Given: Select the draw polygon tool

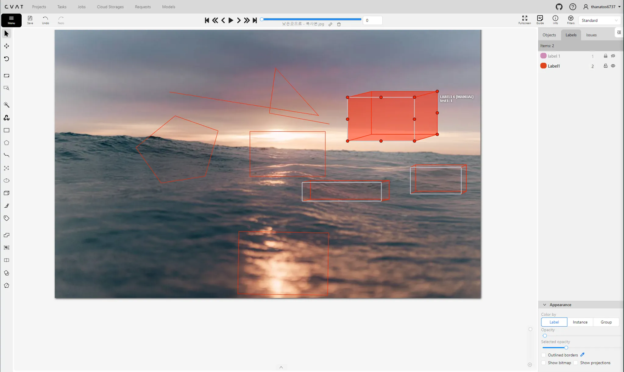Looking at the screenshot, I should tap(6, 143).
